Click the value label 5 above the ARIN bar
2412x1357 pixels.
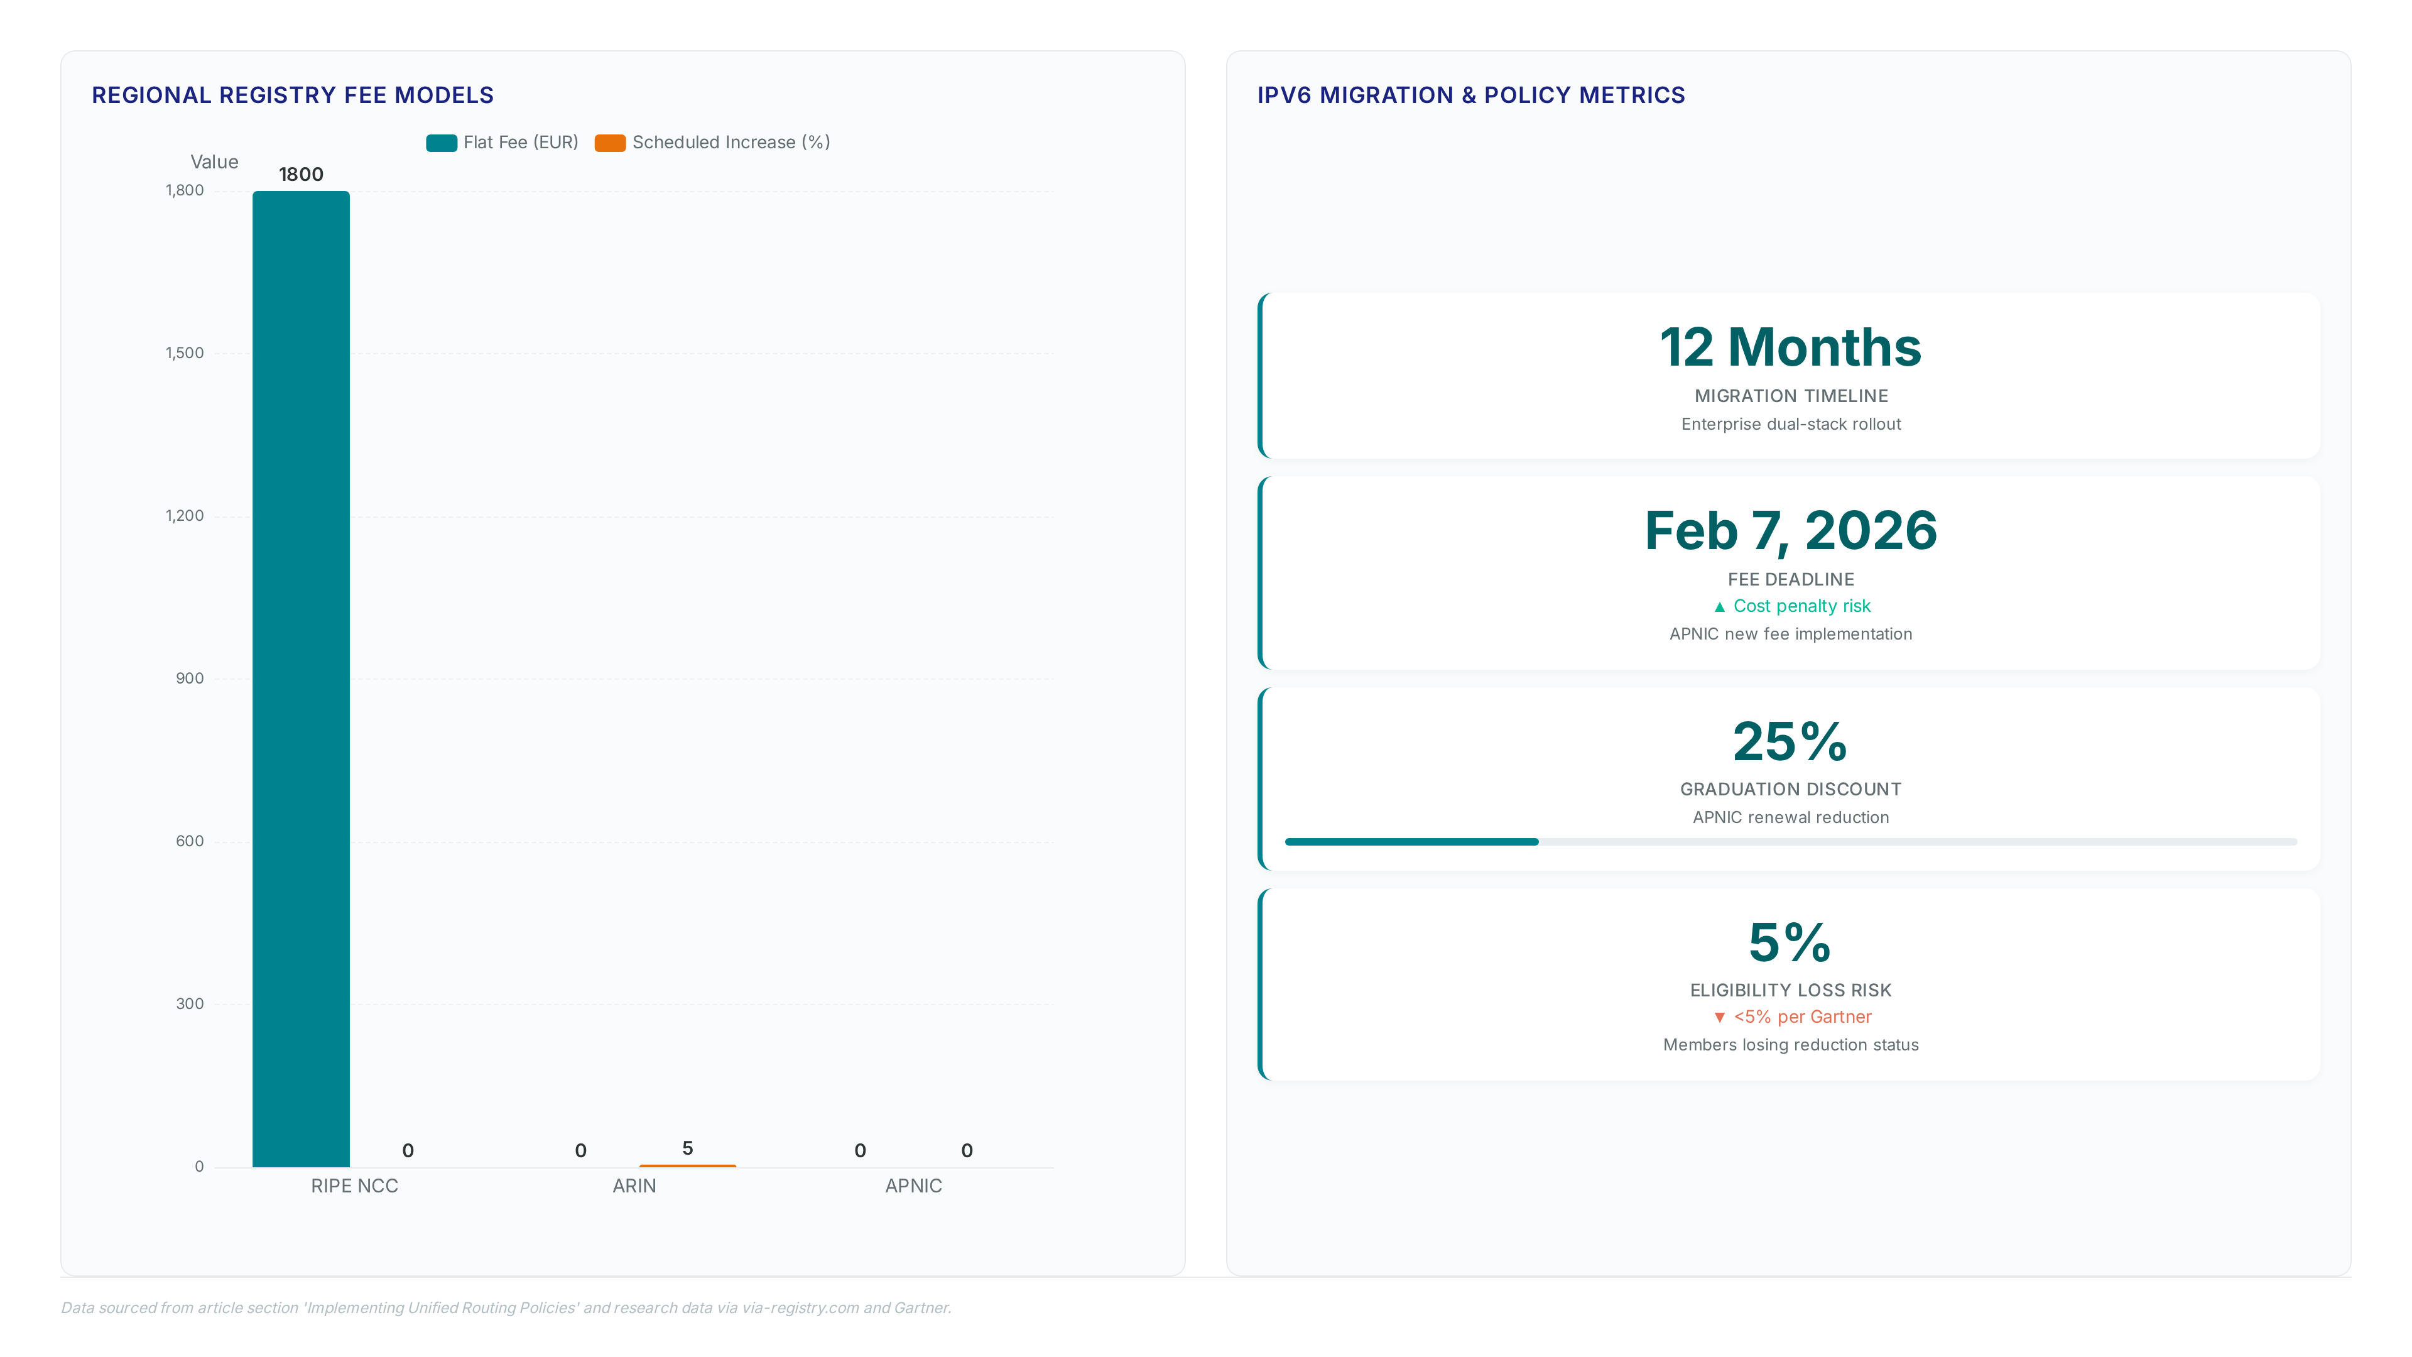point(687,1148)
